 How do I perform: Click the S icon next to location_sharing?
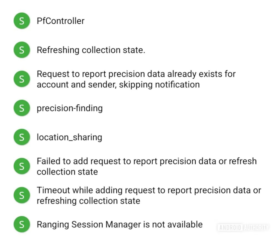pos(22,137)
